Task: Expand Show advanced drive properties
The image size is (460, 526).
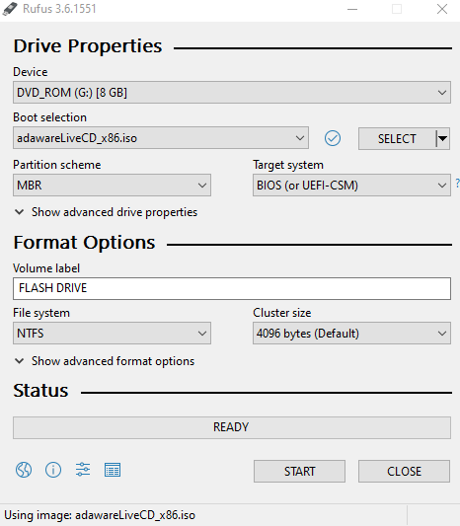Action: tap(106, 212)
